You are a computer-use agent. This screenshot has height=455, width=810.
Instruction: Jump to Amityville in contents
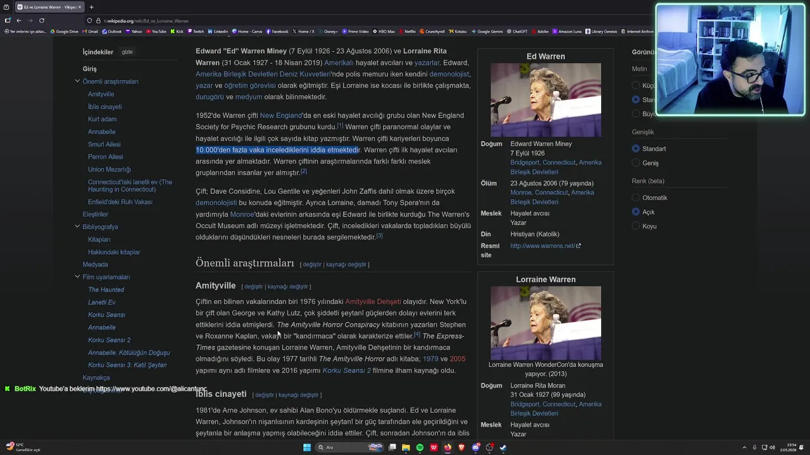(x=101, y=94)
